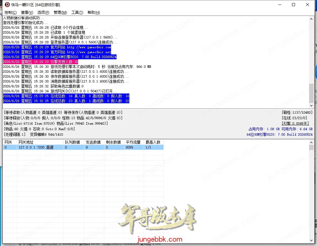Open the 工具(T) menu

(x=77, y=12)
